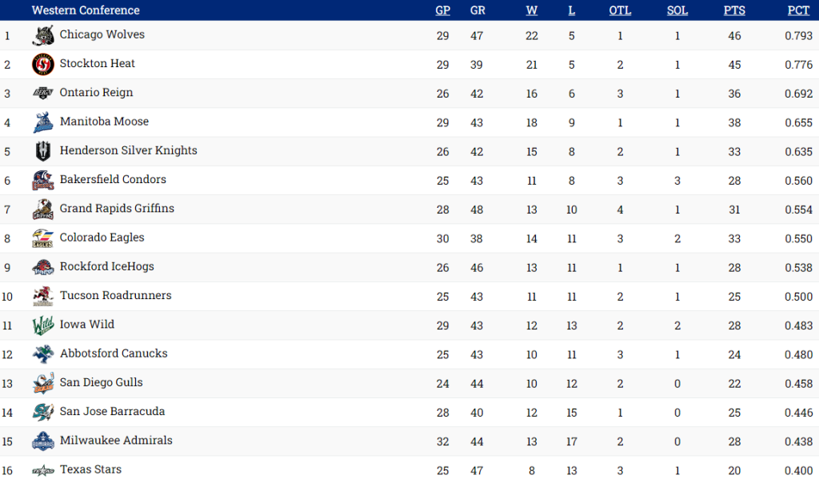Screen dimensions: 819x483
Task: Open the Abbotsford Canucks team page
Action: point(114,353)
